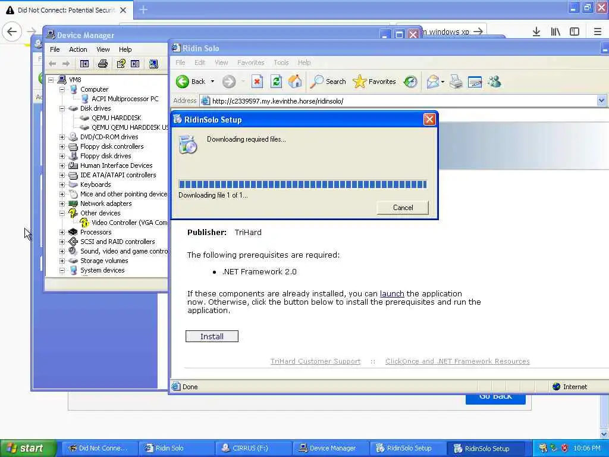This screenshot has height=457, width=609.
Task: Open ClickOnce and .NET Framework Resources link
Action: (457, 361)
